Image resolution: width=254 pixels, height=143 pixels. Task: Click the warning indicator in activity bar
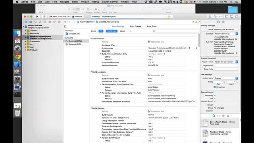[x=169, y=17]
